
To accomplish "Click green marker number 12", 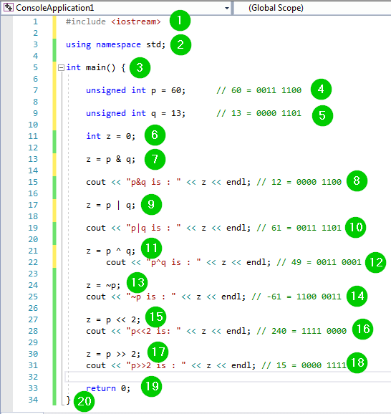I will coord(375,262).
